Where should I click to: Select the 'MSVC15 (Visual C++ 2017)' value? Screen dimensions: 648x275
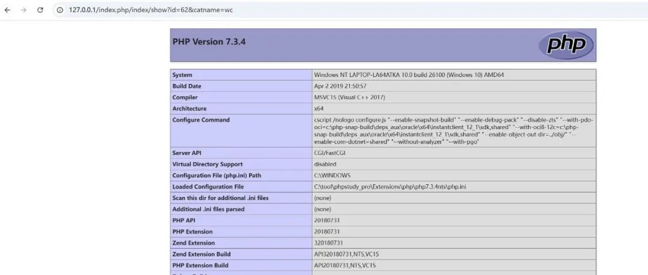click(349, 97)
